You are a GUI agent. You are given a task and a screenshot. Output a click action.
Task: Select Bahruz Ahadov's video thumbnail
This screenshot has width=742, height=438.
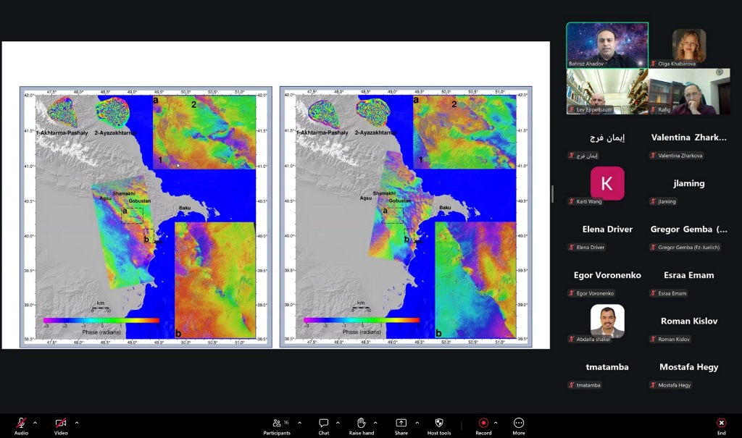(607, 46)
